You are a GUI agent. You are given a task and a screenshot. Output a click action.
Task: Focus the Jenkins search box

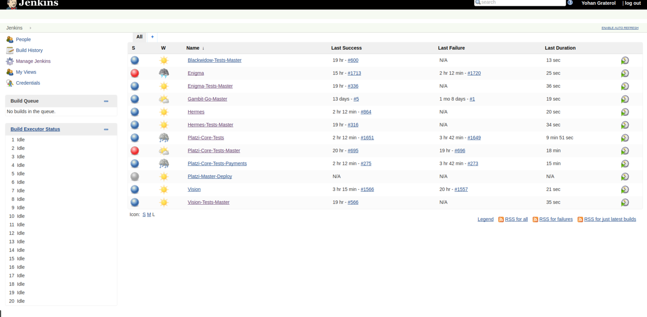[x=520, y=2]
